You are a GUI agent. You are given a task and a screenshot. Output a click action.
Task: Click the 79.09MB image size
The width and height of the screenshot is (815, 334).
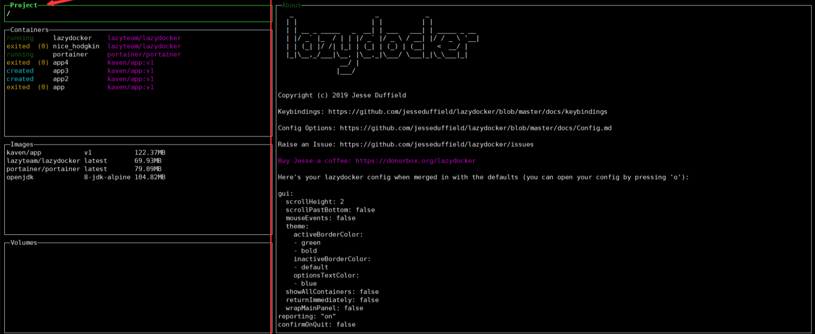click(148, 169)
